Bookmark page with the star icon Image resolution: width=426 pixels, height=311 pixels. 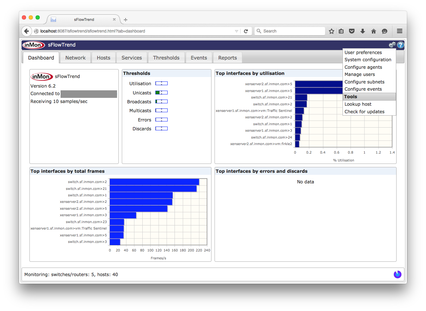pyautogui.click(x=331, y=31)
